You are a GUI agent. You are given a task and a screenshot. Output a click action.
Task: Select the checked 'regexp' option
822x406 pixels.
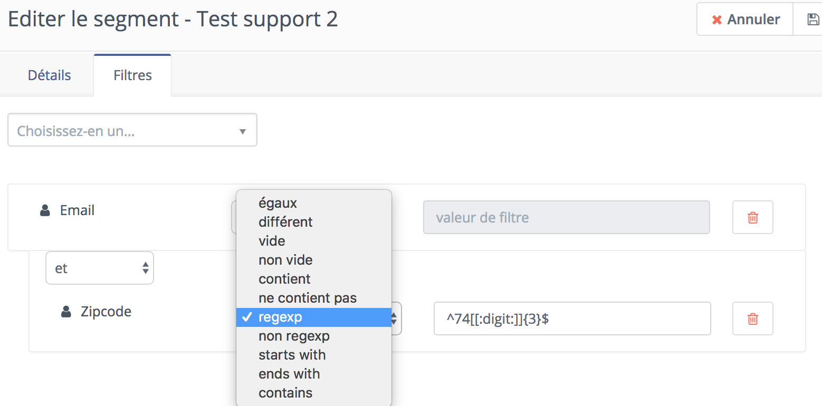tap(314, 317)
